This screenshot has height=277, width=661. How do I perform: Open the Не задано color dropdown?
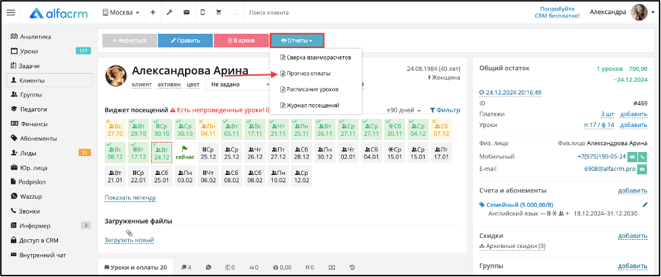[x=240, y=84]
